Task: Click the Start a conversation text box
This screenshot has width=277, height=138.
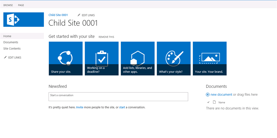Action: [118, 97]
